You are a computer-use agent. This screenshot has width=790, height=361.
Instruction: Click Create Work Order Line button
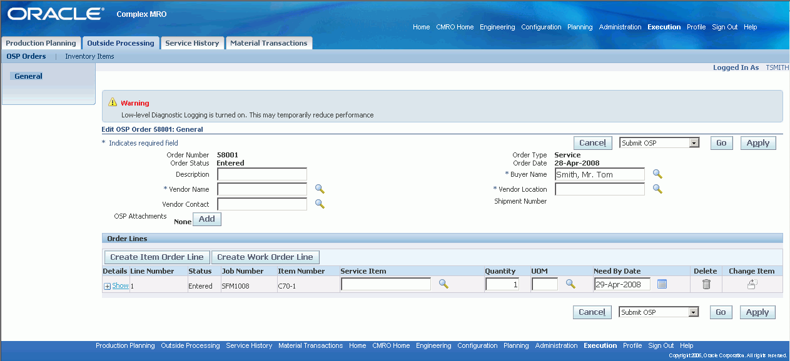coord(265,257)
